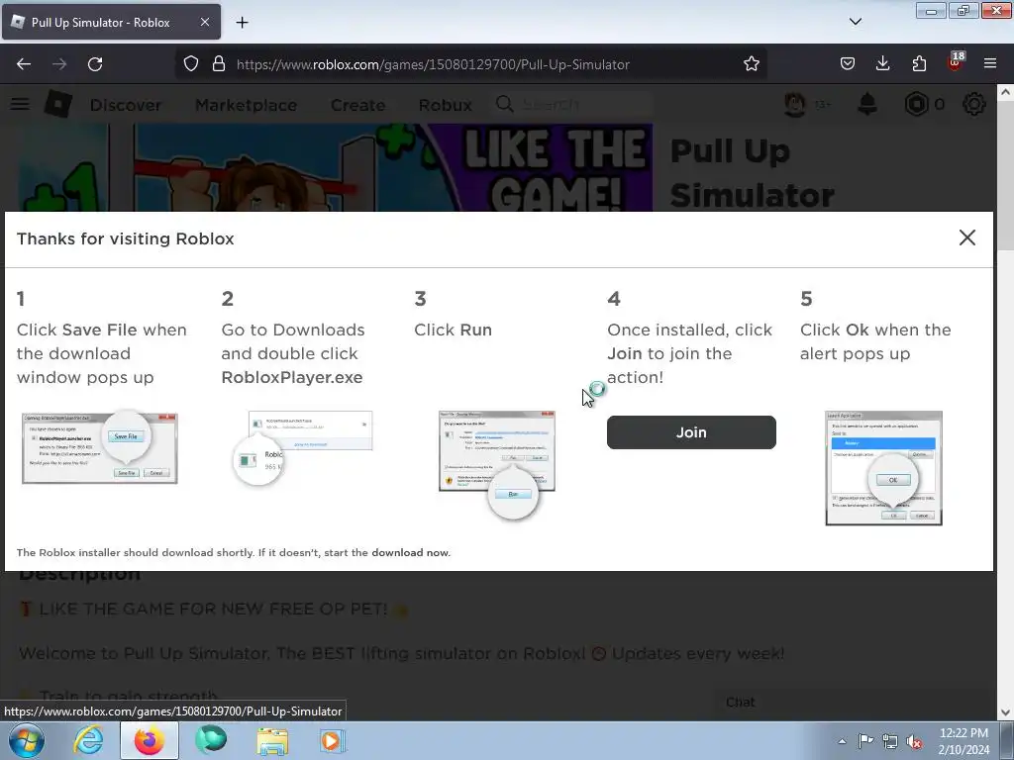Screen dimensions: 1014x760
Task: Click the Join button in step 4
Action: (x=690, y=432)
